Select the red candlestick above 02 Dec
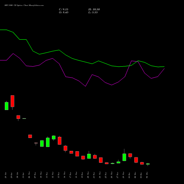The width and height of the screenshot is (184, 184). click(x=136, y=160)
